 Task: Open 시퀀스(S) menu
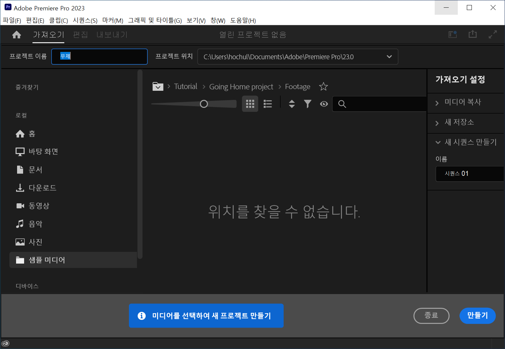point(85,20)
